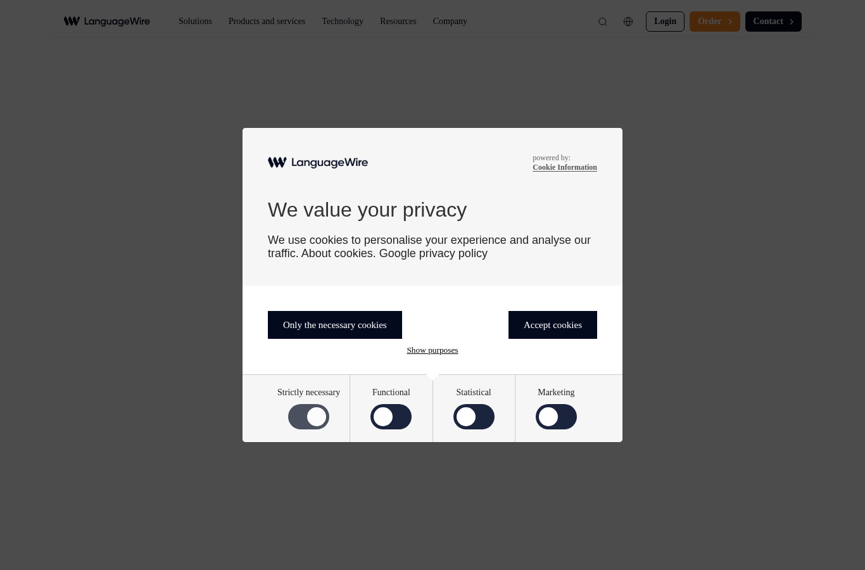Click the LanguageWire logo inside the cookie dialog
865x570 pixels.
(x=318, y=163)
